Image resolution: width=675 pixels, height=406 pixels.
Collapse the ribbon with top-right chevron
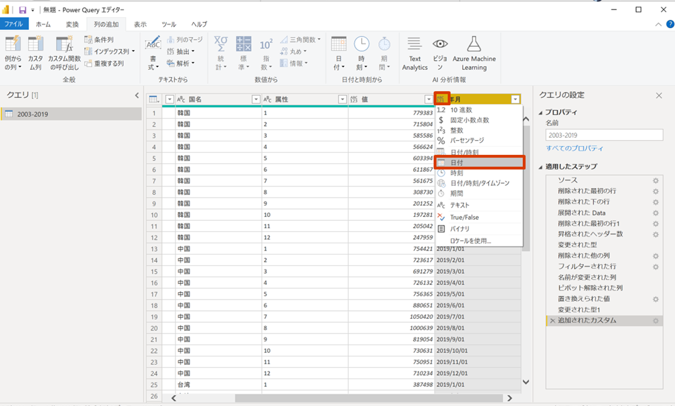pos(658,25)
